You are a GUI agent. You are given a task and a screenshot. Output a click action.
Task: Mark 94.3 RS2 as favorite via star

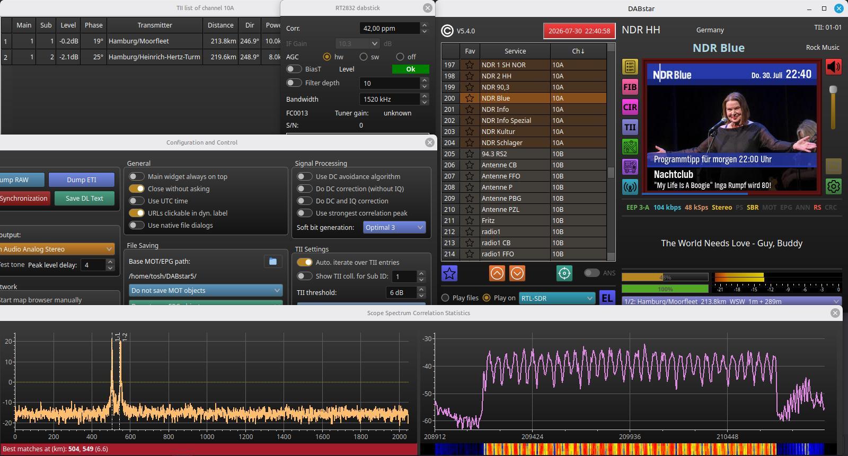click(470, 154)
